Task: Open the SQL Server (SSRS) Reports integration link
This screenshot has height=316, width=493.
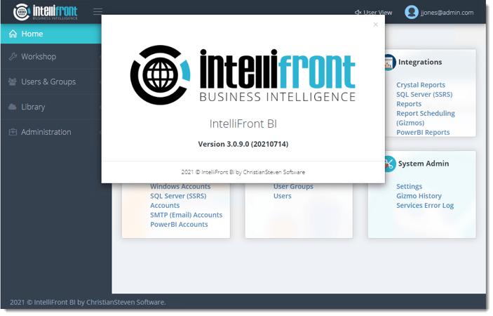Action: [424, 99]
